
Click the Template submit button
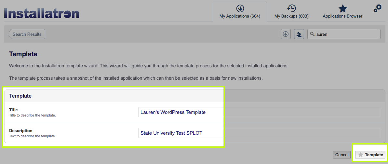point(370,155)
